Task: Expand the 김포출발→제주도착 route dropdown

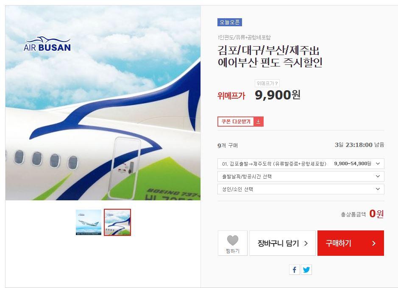Action: pyautogui.click(x=301, y=163)
